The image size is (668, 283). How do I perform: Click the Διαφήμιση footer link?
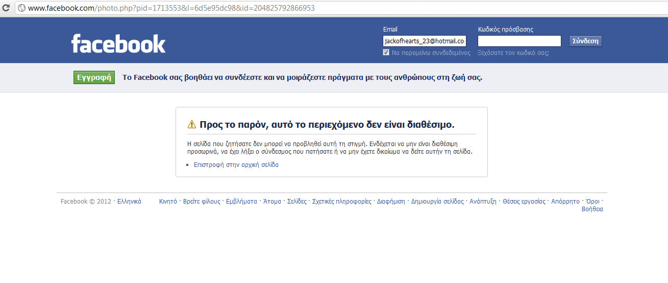(x=391, y=202)
